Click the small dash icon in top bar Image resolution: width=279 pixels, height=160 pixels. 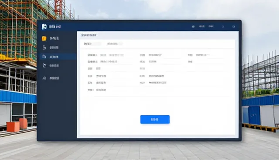(x=223, y=27)
